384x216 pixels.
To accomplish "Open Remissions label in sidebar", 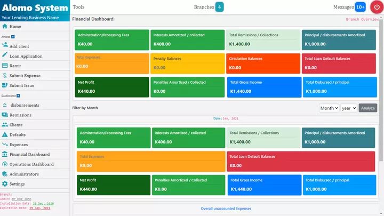I will tap(20, 115).
